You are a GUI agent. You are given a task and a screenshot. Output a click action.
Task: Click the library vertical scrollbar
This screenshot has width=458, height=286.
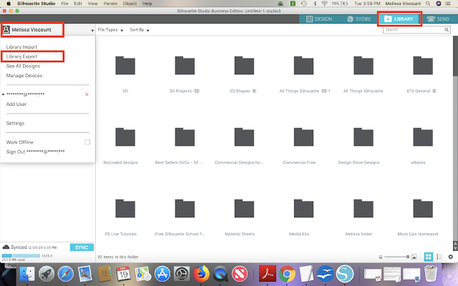[x=455, y=56]
